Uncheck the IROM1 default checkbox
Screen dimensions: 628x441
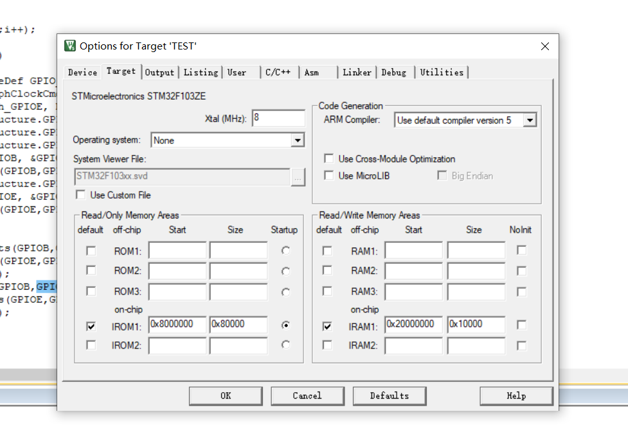coord(91,327)
